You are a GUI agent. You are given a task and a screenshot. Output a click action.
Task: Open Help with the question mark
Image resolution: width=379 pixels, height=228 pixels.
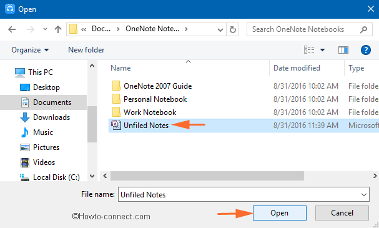[x=366, y=50]
